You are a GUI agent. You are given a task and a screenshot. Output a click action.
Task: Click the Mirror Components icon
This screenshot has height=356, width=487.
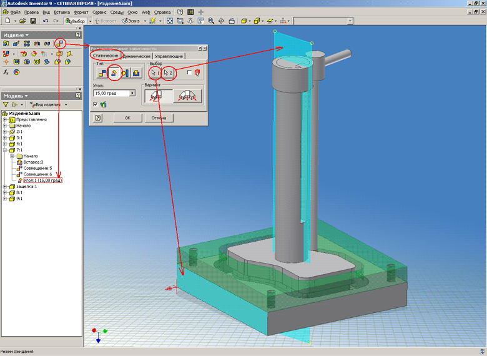tap(37, 44)
